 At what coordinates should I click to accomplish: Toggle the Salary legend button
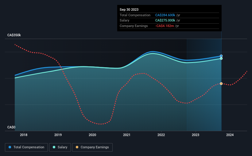[x=60, y=147]
